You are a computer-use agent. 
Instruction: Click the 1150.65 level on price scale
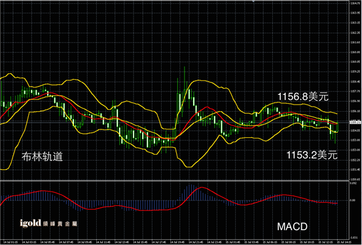[355, 179]
